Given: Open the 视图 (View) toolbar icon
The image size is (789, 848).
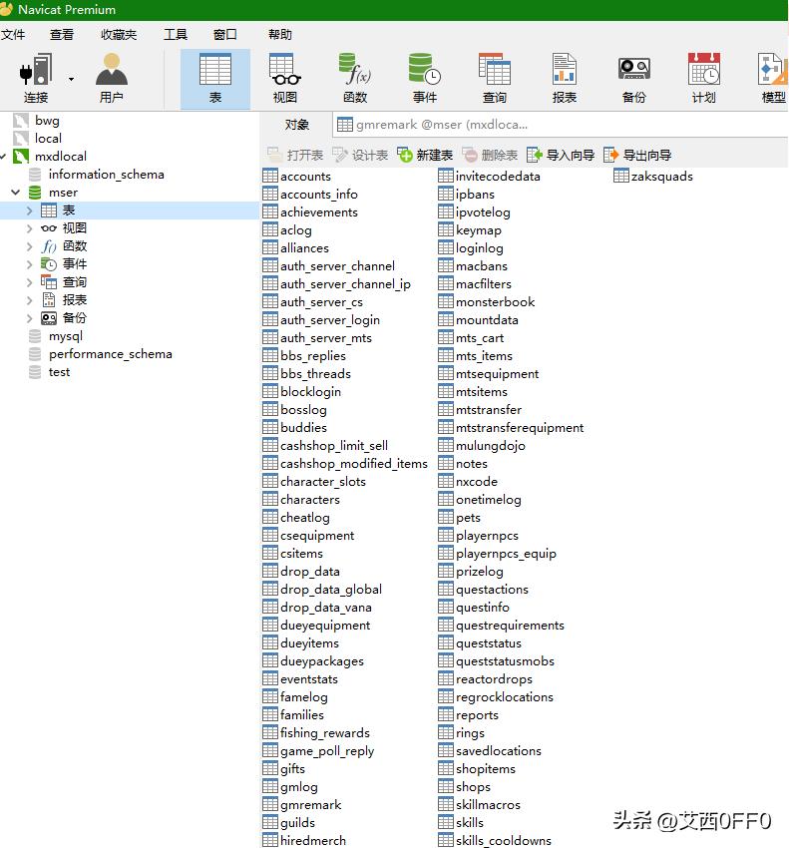Looking at the screenshot, I should [x=285, y=78].
